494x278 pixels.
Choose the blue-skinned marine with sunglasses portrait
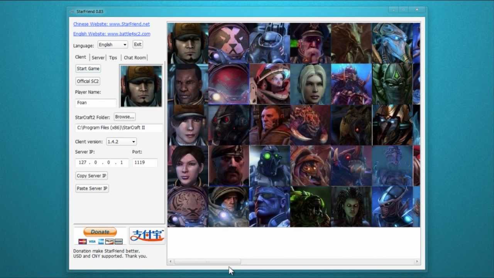(269, 207)
